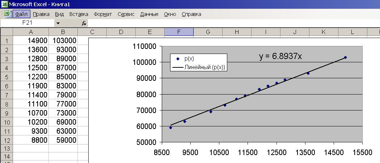The width and height of the screenshot is (380, 163).
Task: Click cell A3 containing 12800
Action: (31, 59)
